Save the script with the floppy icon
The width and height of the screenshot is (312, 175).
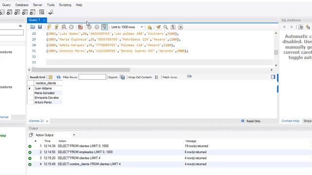point(40,27)
